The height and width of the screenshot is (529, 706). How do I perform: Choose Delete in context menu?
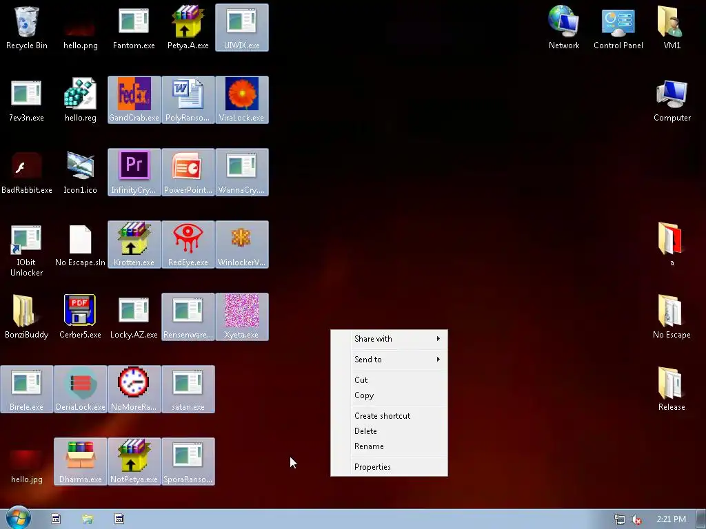[x=389, y=431]
